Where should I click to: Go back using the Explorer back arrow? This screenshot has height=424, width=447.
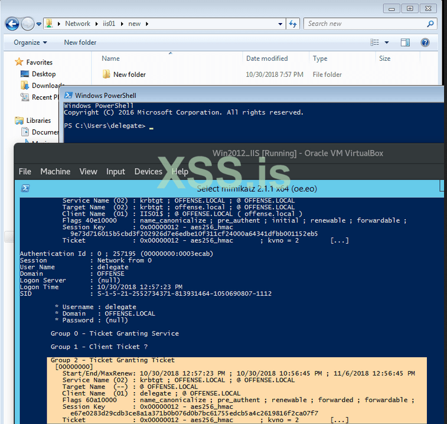12,24
